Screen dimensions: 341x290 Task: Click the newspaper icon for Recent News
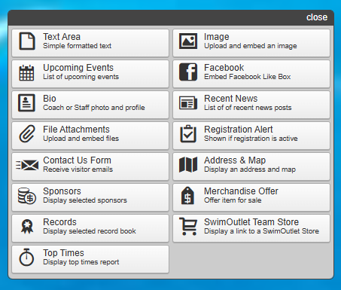pyautogui.click(x=188, y=103)
